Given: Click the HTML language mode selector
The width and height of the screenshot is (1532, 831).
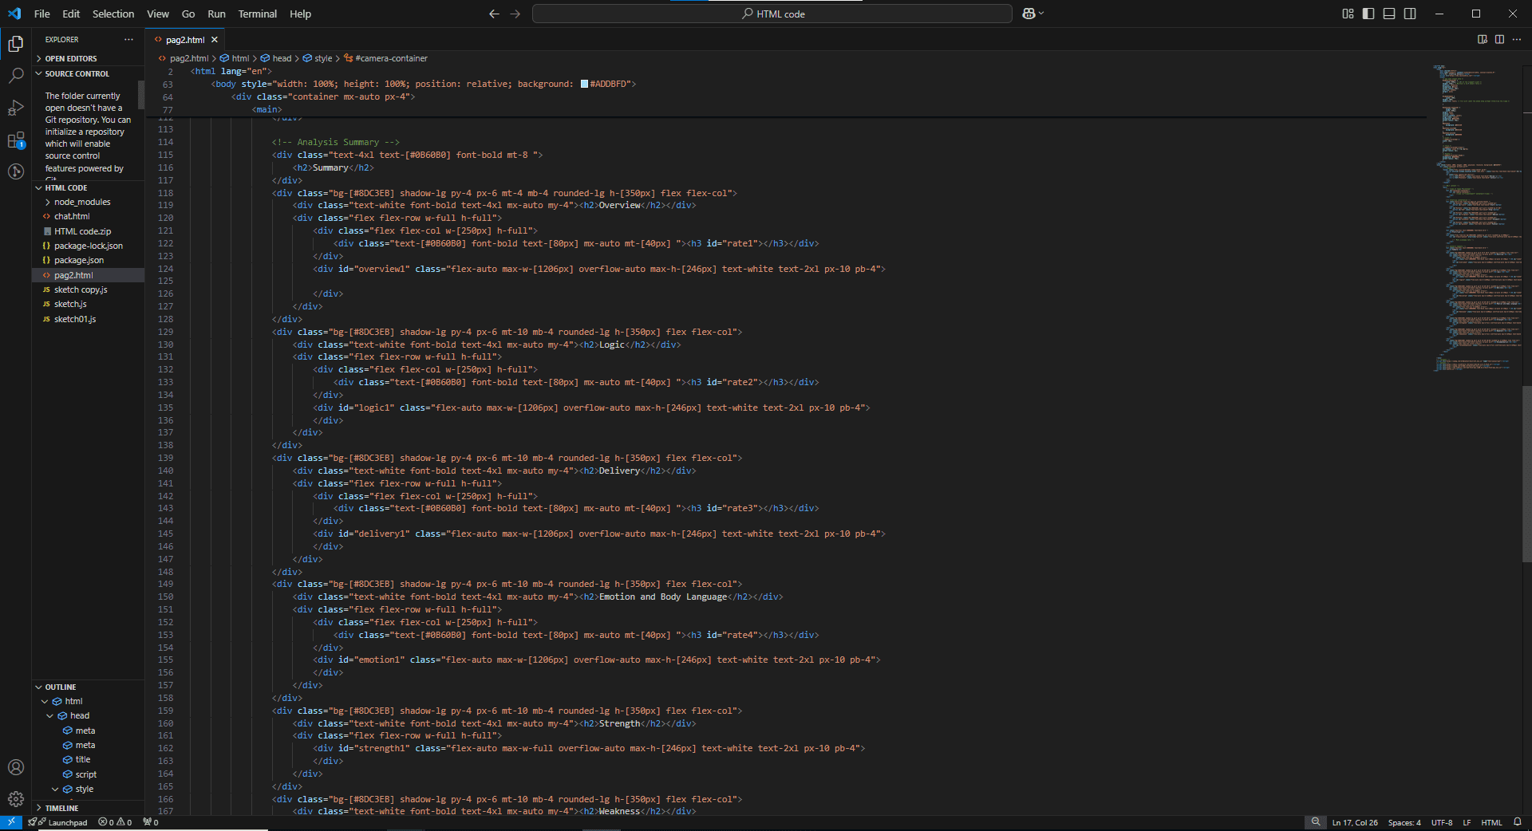Looking at the screenshot, I should point(1491,822).
